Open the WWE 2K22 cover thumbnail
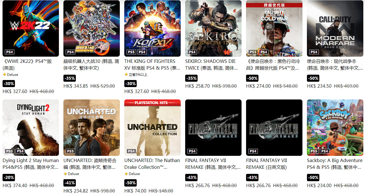This screenshot has height=195, width=365. coord(31,28)
